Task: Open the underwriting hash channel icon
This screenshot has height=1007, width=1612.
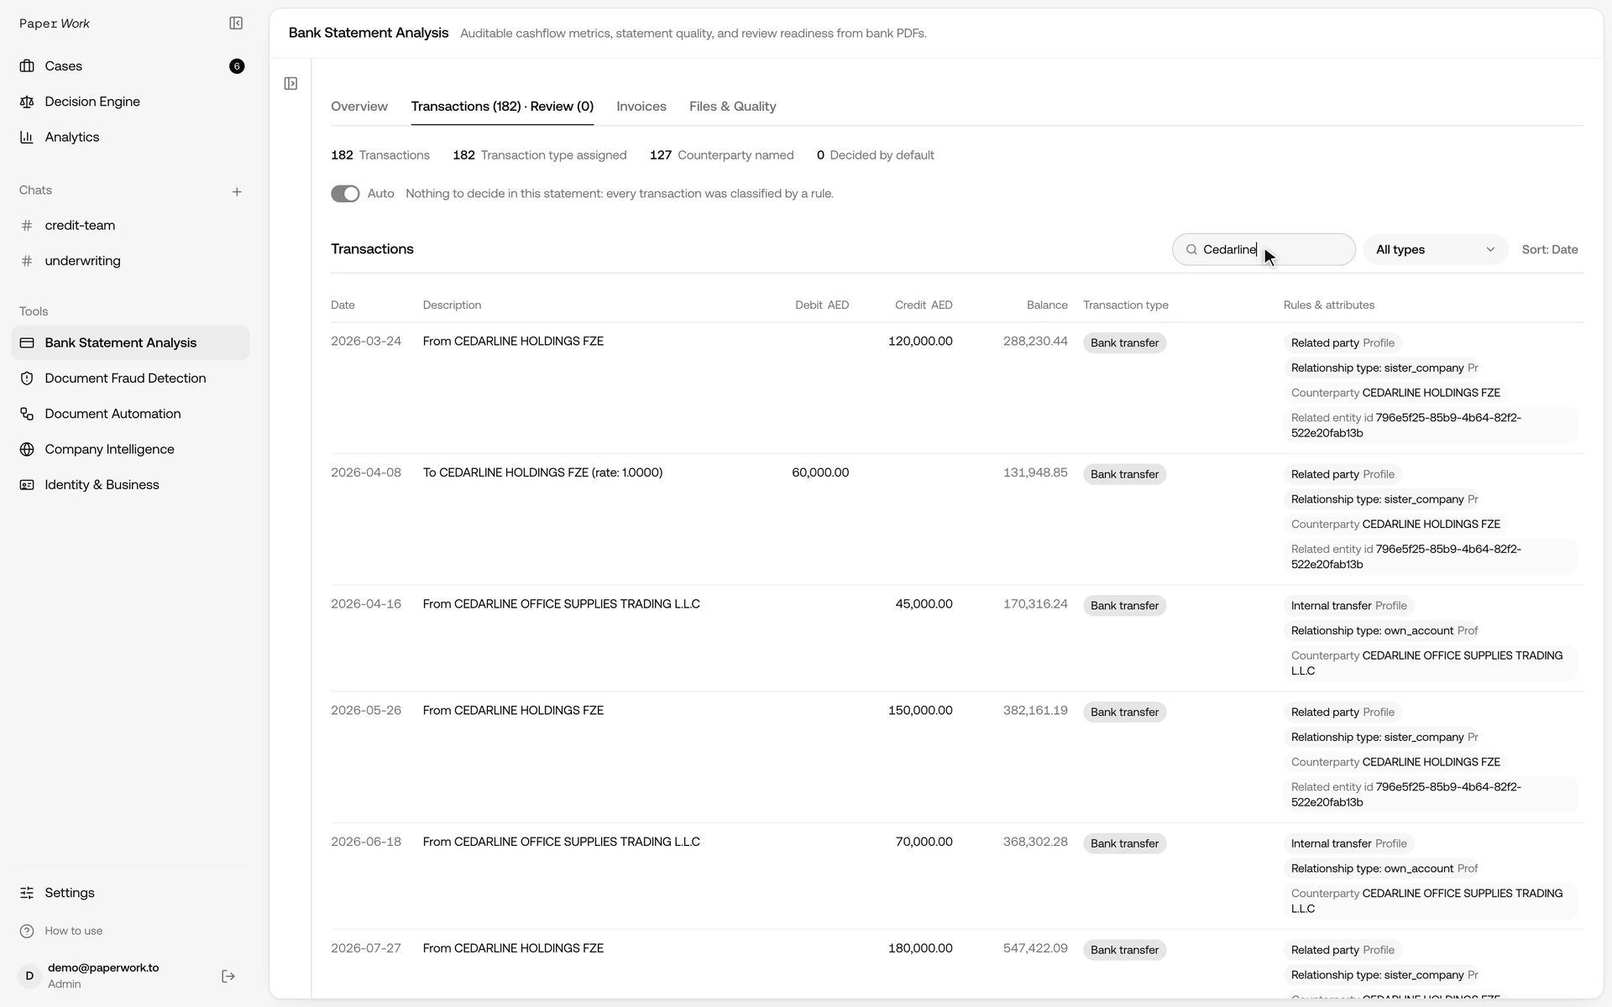Action: (27, 261)
